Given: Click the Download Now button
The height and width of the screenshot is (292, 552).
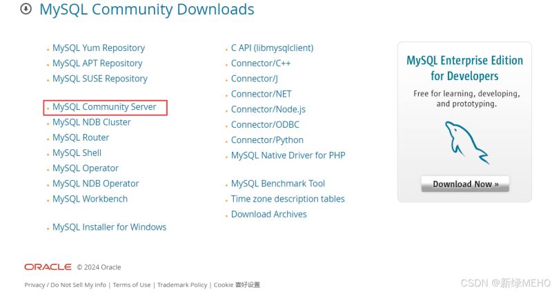Looking at the screenshot, I should coord(465,184).
